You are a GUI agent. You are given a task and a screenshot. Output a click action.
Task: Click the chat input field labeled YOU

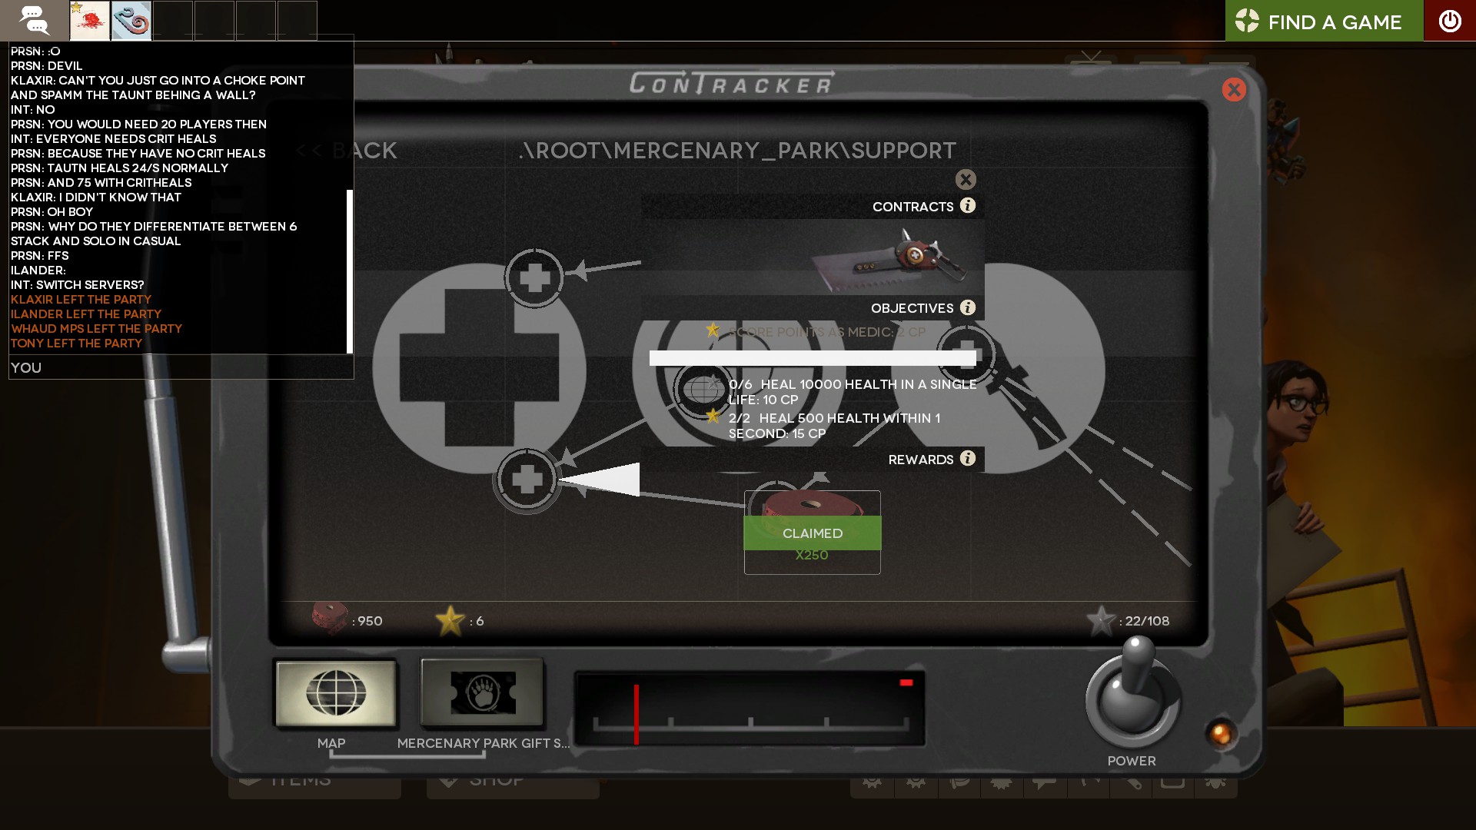tap(181, 367)
